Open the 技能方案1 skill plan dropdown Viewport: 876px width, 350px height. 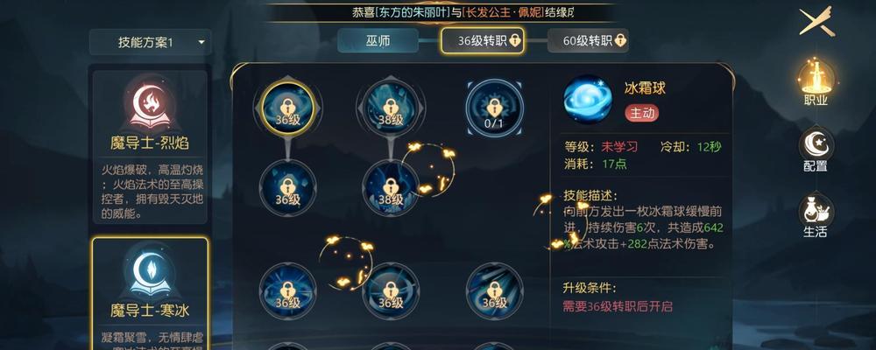click(151, 42)
